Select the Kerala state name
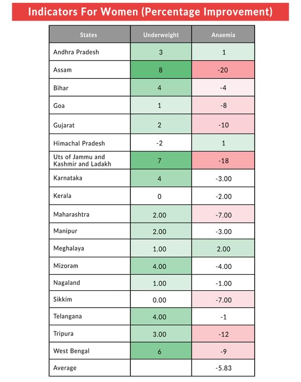 coord(62,196)
